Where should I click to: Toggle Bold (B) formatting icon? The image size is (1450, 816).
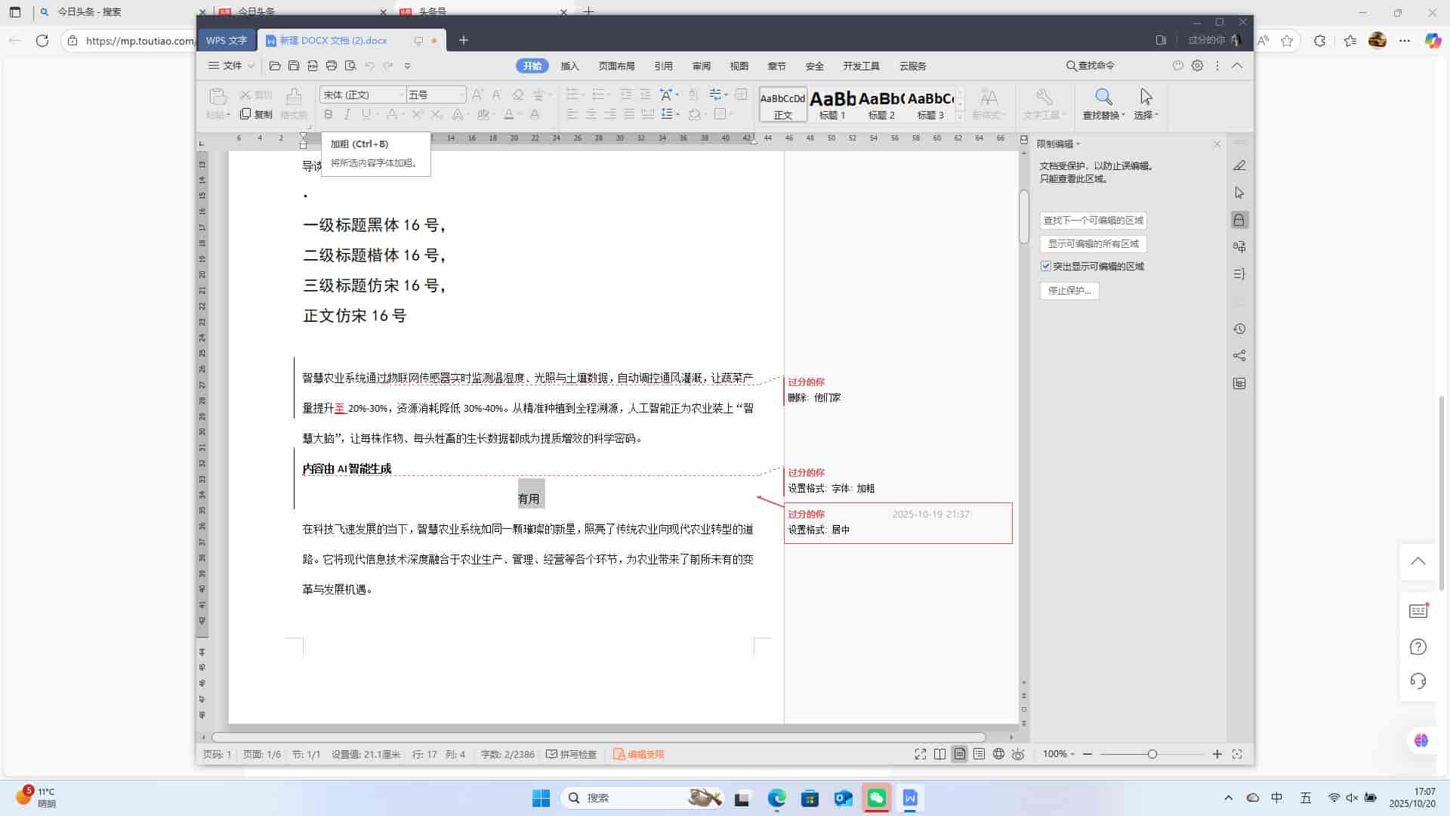coord(328,114)
